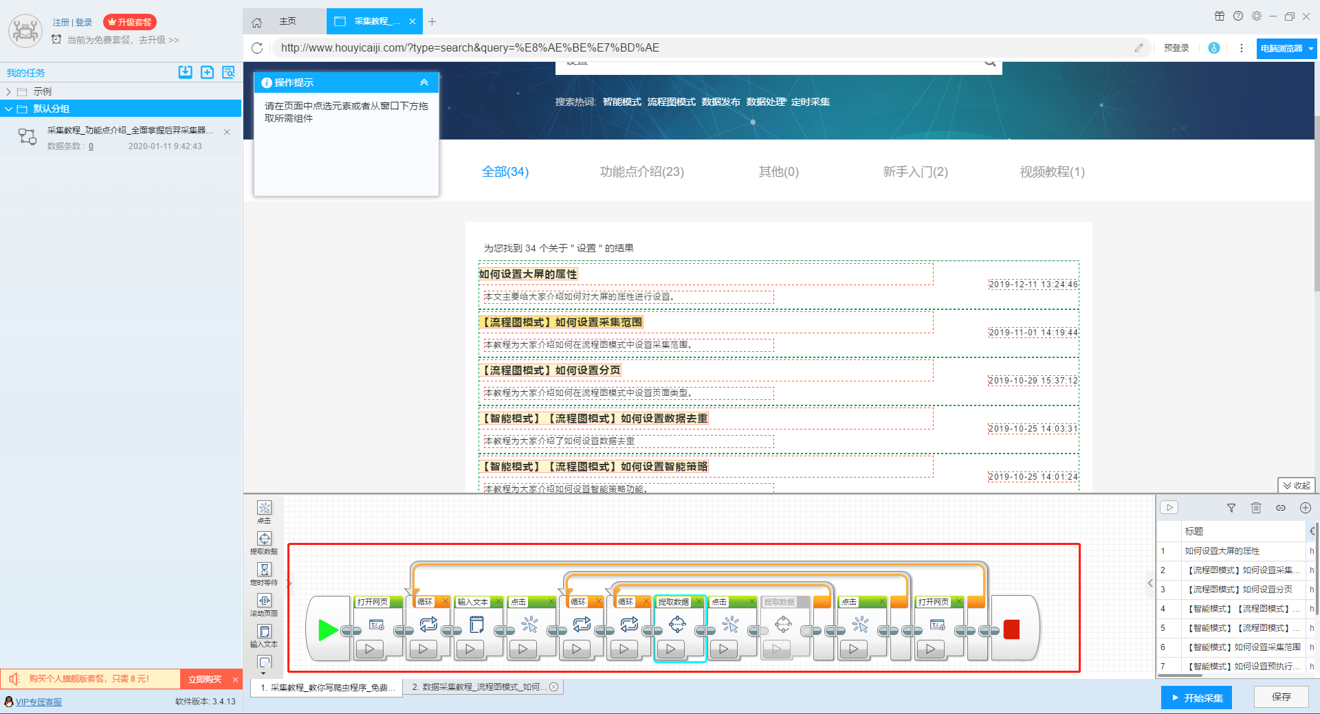Open the three-dot browser menu
1320x714 pixels.
[x=1242, y=48]
